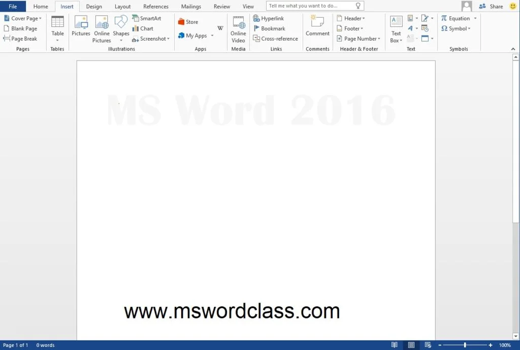Switch to Read Mode view
The height and width of the screenshot is (350, 520).
pyautogui.click(x=394, y=345)
